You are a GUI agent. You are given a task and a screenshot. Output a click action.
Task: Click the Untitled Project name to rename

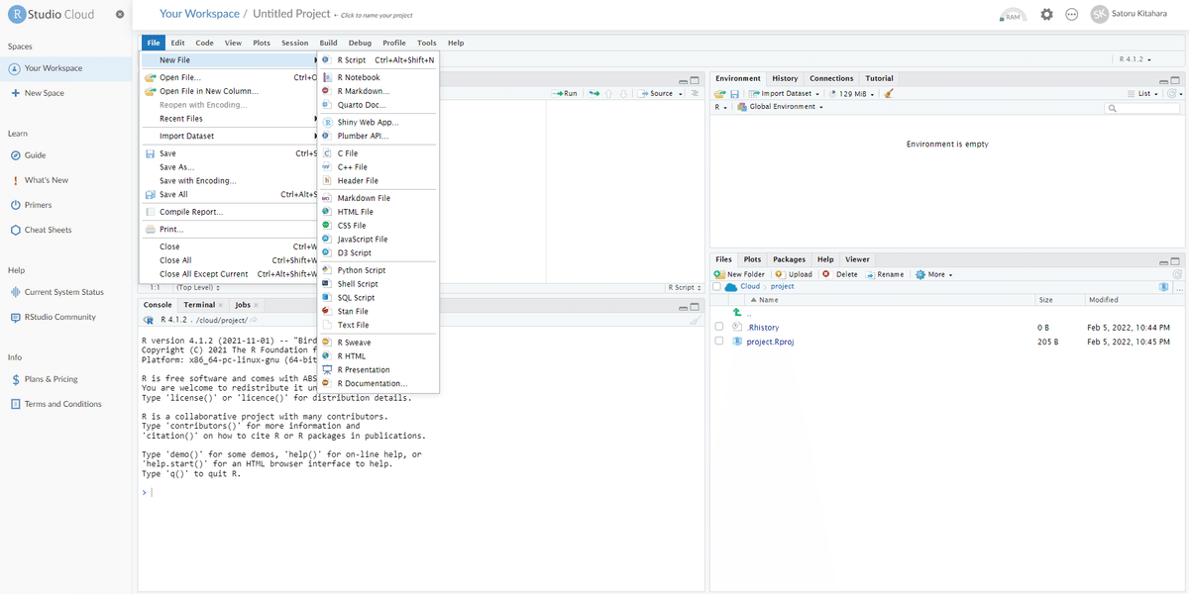293,14
